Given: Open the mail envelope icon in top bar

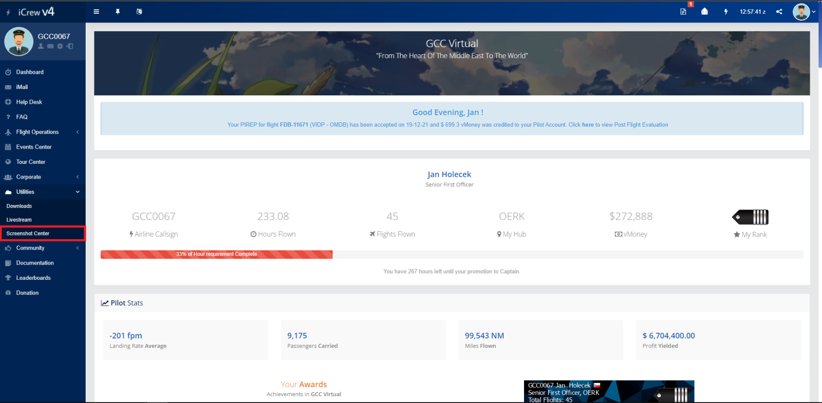Looking at the screenshot, I should (x=705, y=11).
